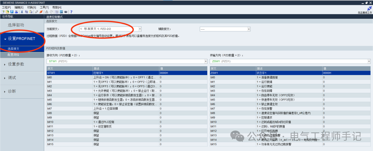This screenshot has height=151, width=373.
Task: Open the 工具[T] menu
Action: [x=44, y=7]
